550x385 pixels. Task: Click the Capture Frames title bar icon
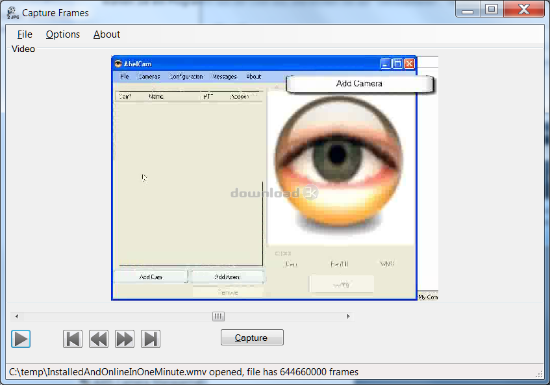pyautogui.click(x=12, y=12)
